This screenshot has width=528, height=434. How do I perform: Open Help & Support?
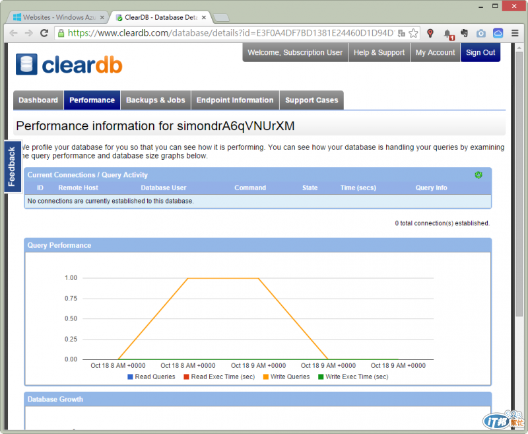pos(379,53)
